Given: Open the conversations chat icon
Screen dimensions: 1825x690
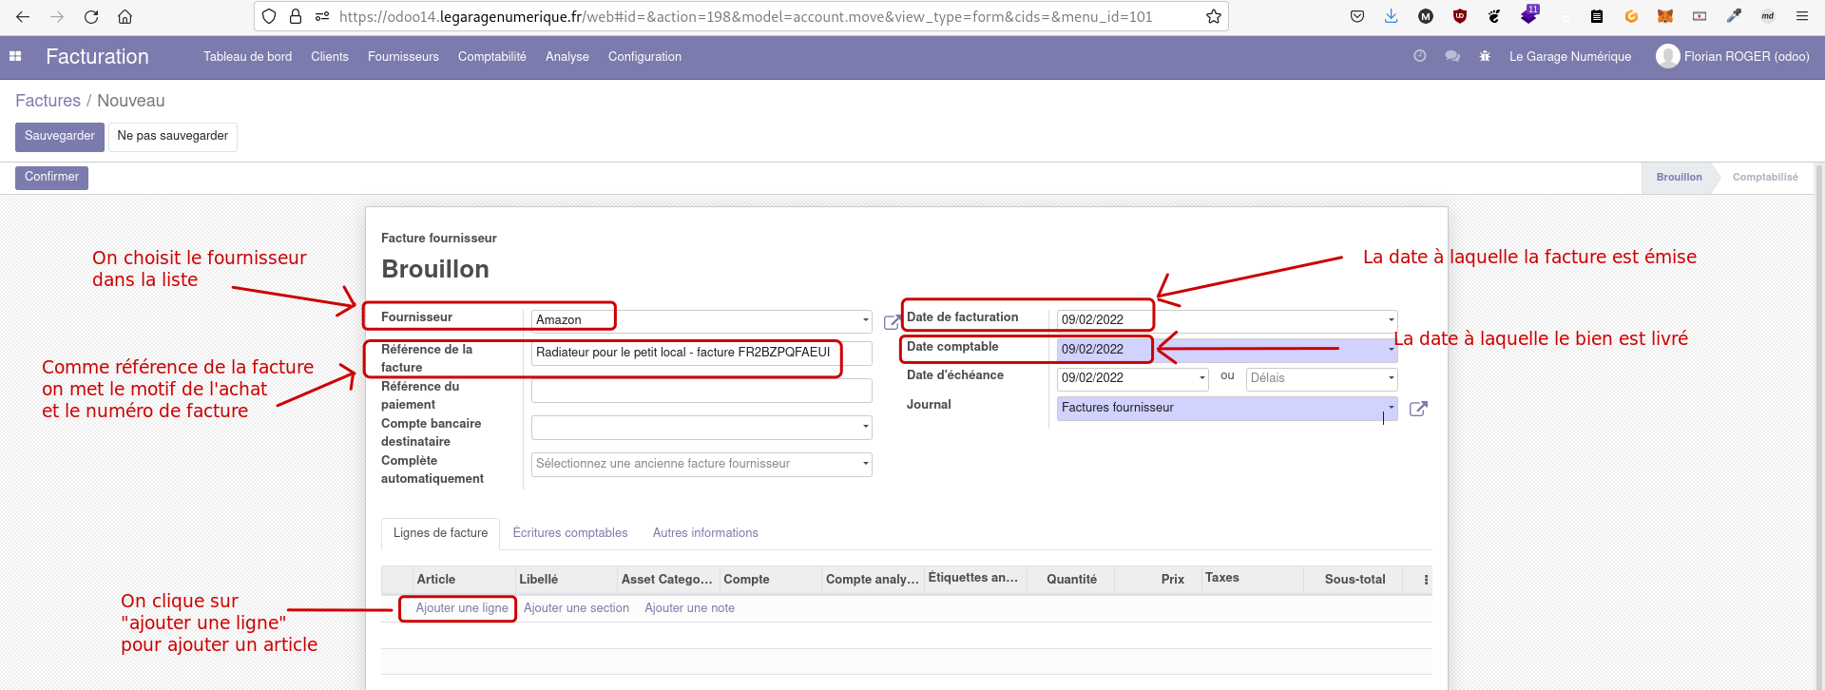Looking at the screenshot, I should click(x=1452, y=57).
